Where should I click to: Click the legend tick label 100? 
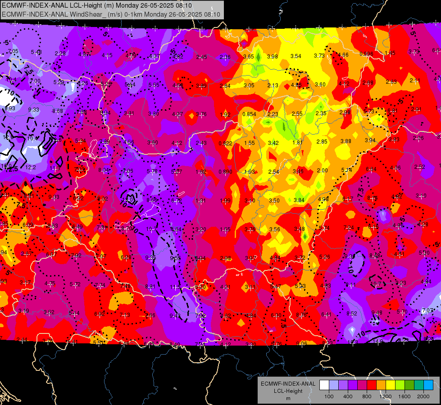pyautogui.click(x=329, y=396)
